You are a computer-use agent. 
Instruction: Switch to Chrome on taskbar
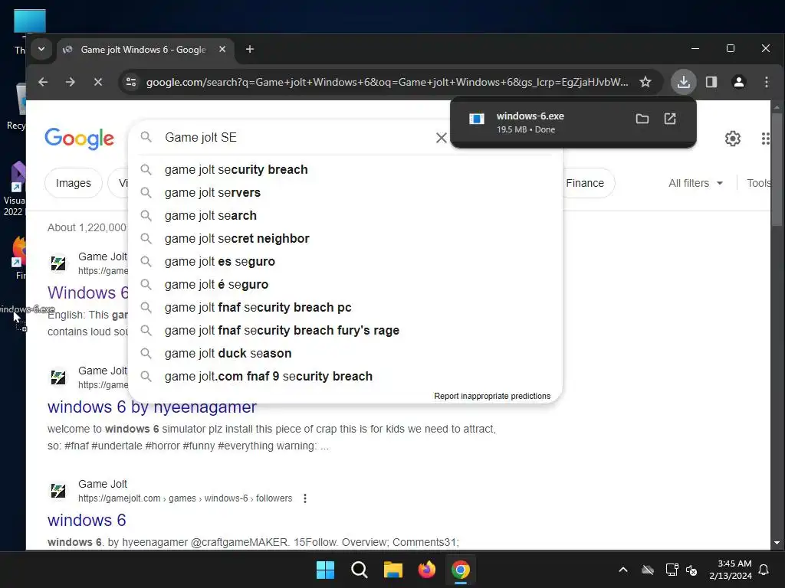461,570
